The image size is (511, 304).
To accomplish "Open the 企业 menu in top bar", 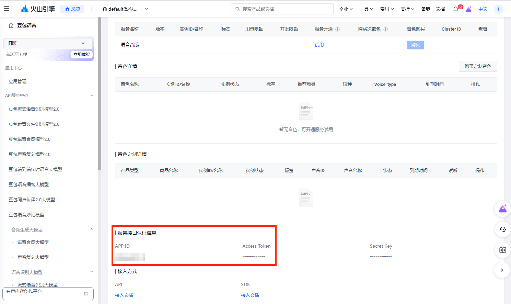I will coord(346,9).
